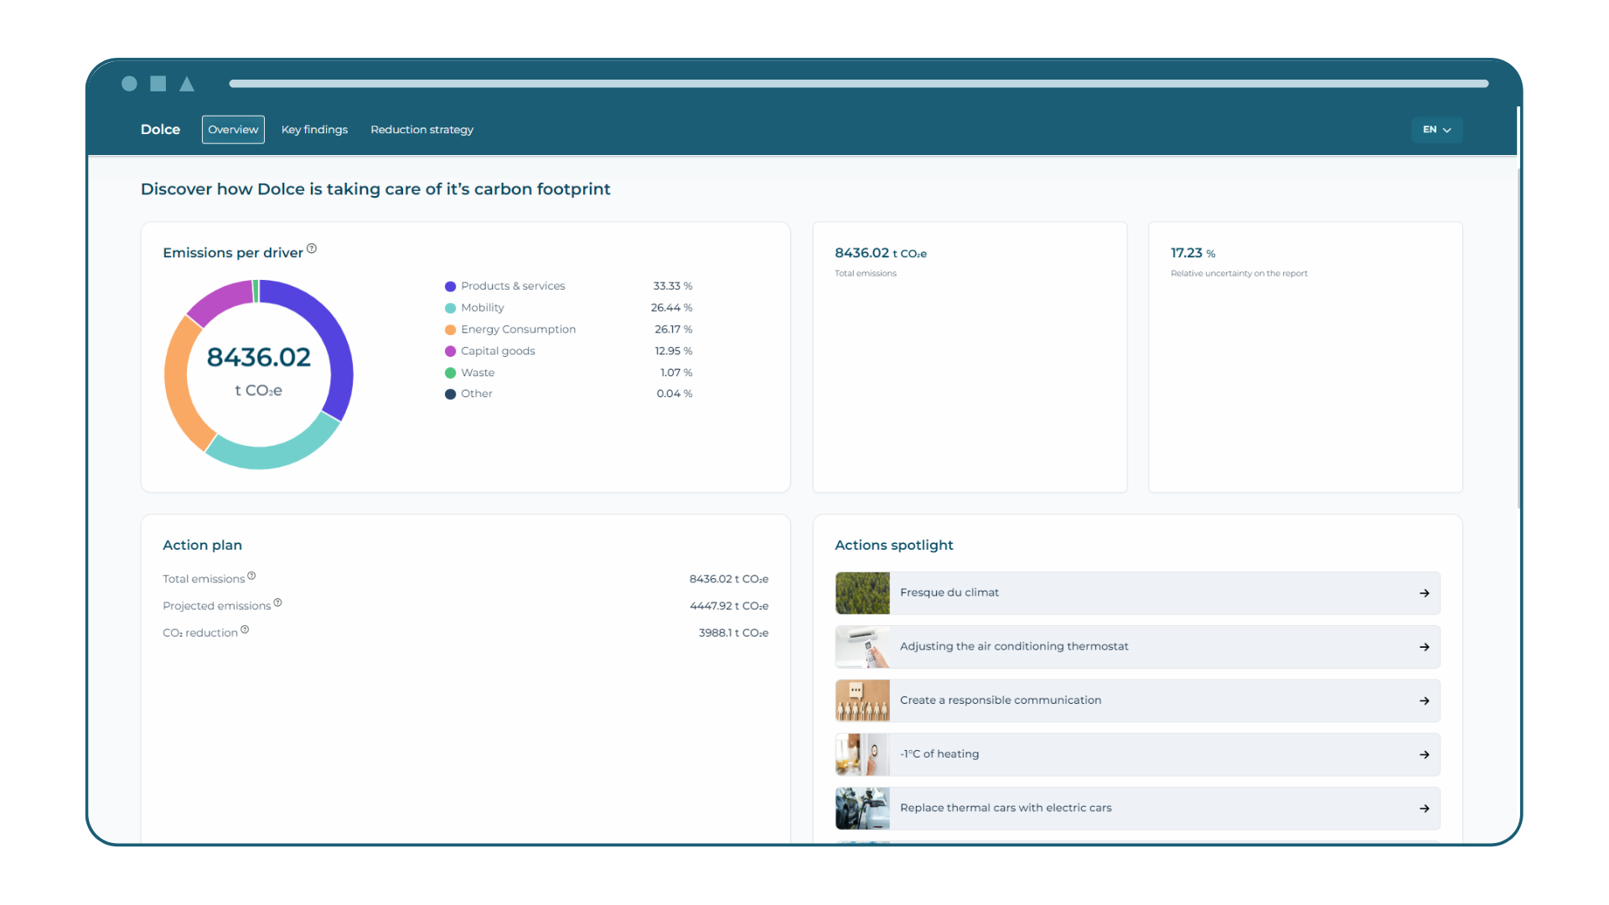The image size is (1609, 905).
Task: Open the forest thumbnail for Fresque du climat
Action: coord(862,593)
